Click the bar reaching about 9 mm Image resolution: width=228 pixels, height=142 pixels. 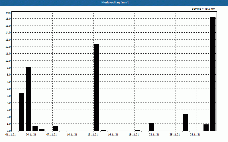pyautogui.click(x=28, y=99)
